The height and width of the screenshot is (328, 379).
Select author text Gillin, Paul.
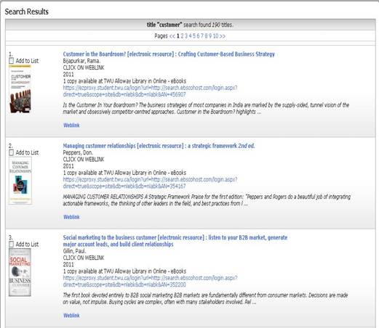coord(74,251)
